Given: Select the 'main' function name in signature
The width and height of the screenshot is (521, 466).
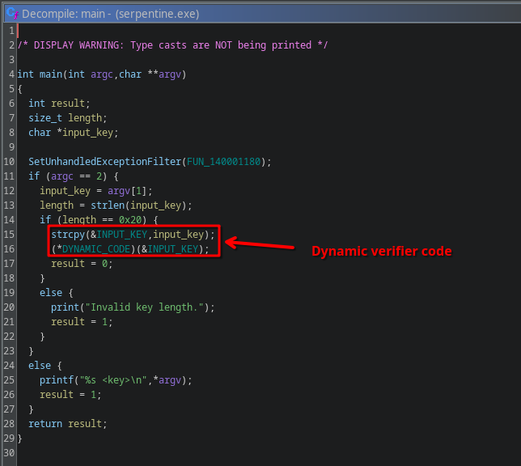Looking at the screenshot, I should pyautogui.click(x=51, y=74).
